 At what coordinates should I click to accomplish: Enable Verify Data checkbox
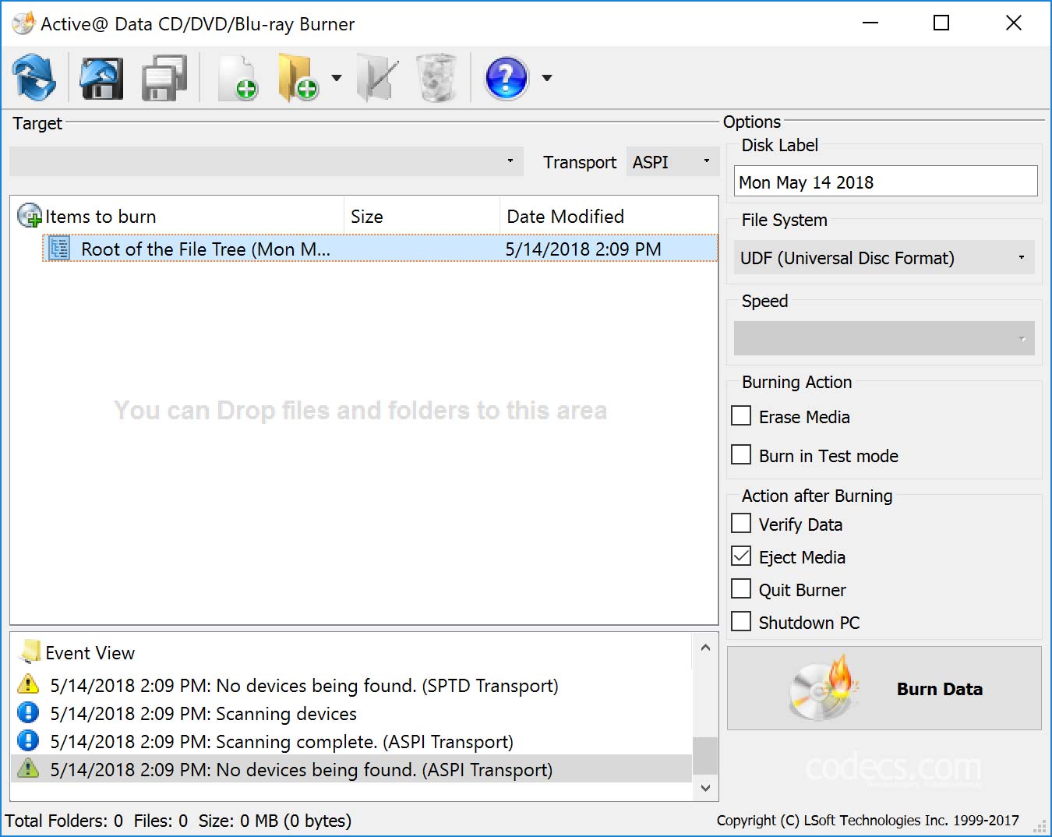[741, 524]
